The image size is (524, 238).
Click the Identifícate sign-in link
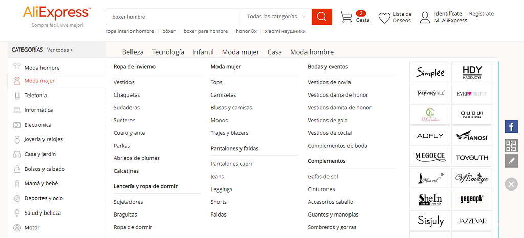point(448,14)
